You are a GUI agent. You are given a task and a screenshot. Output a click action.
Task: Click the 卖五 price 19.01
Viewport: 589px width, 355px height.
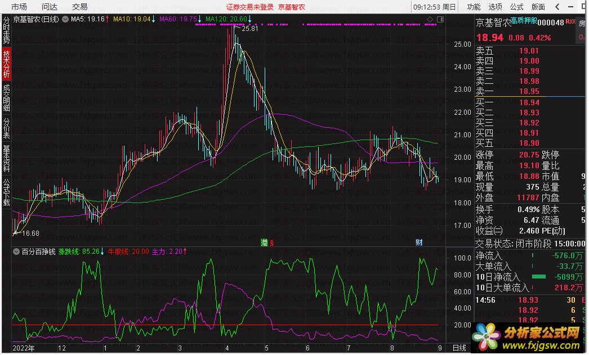pyautogui.click(x=529, y=51)
